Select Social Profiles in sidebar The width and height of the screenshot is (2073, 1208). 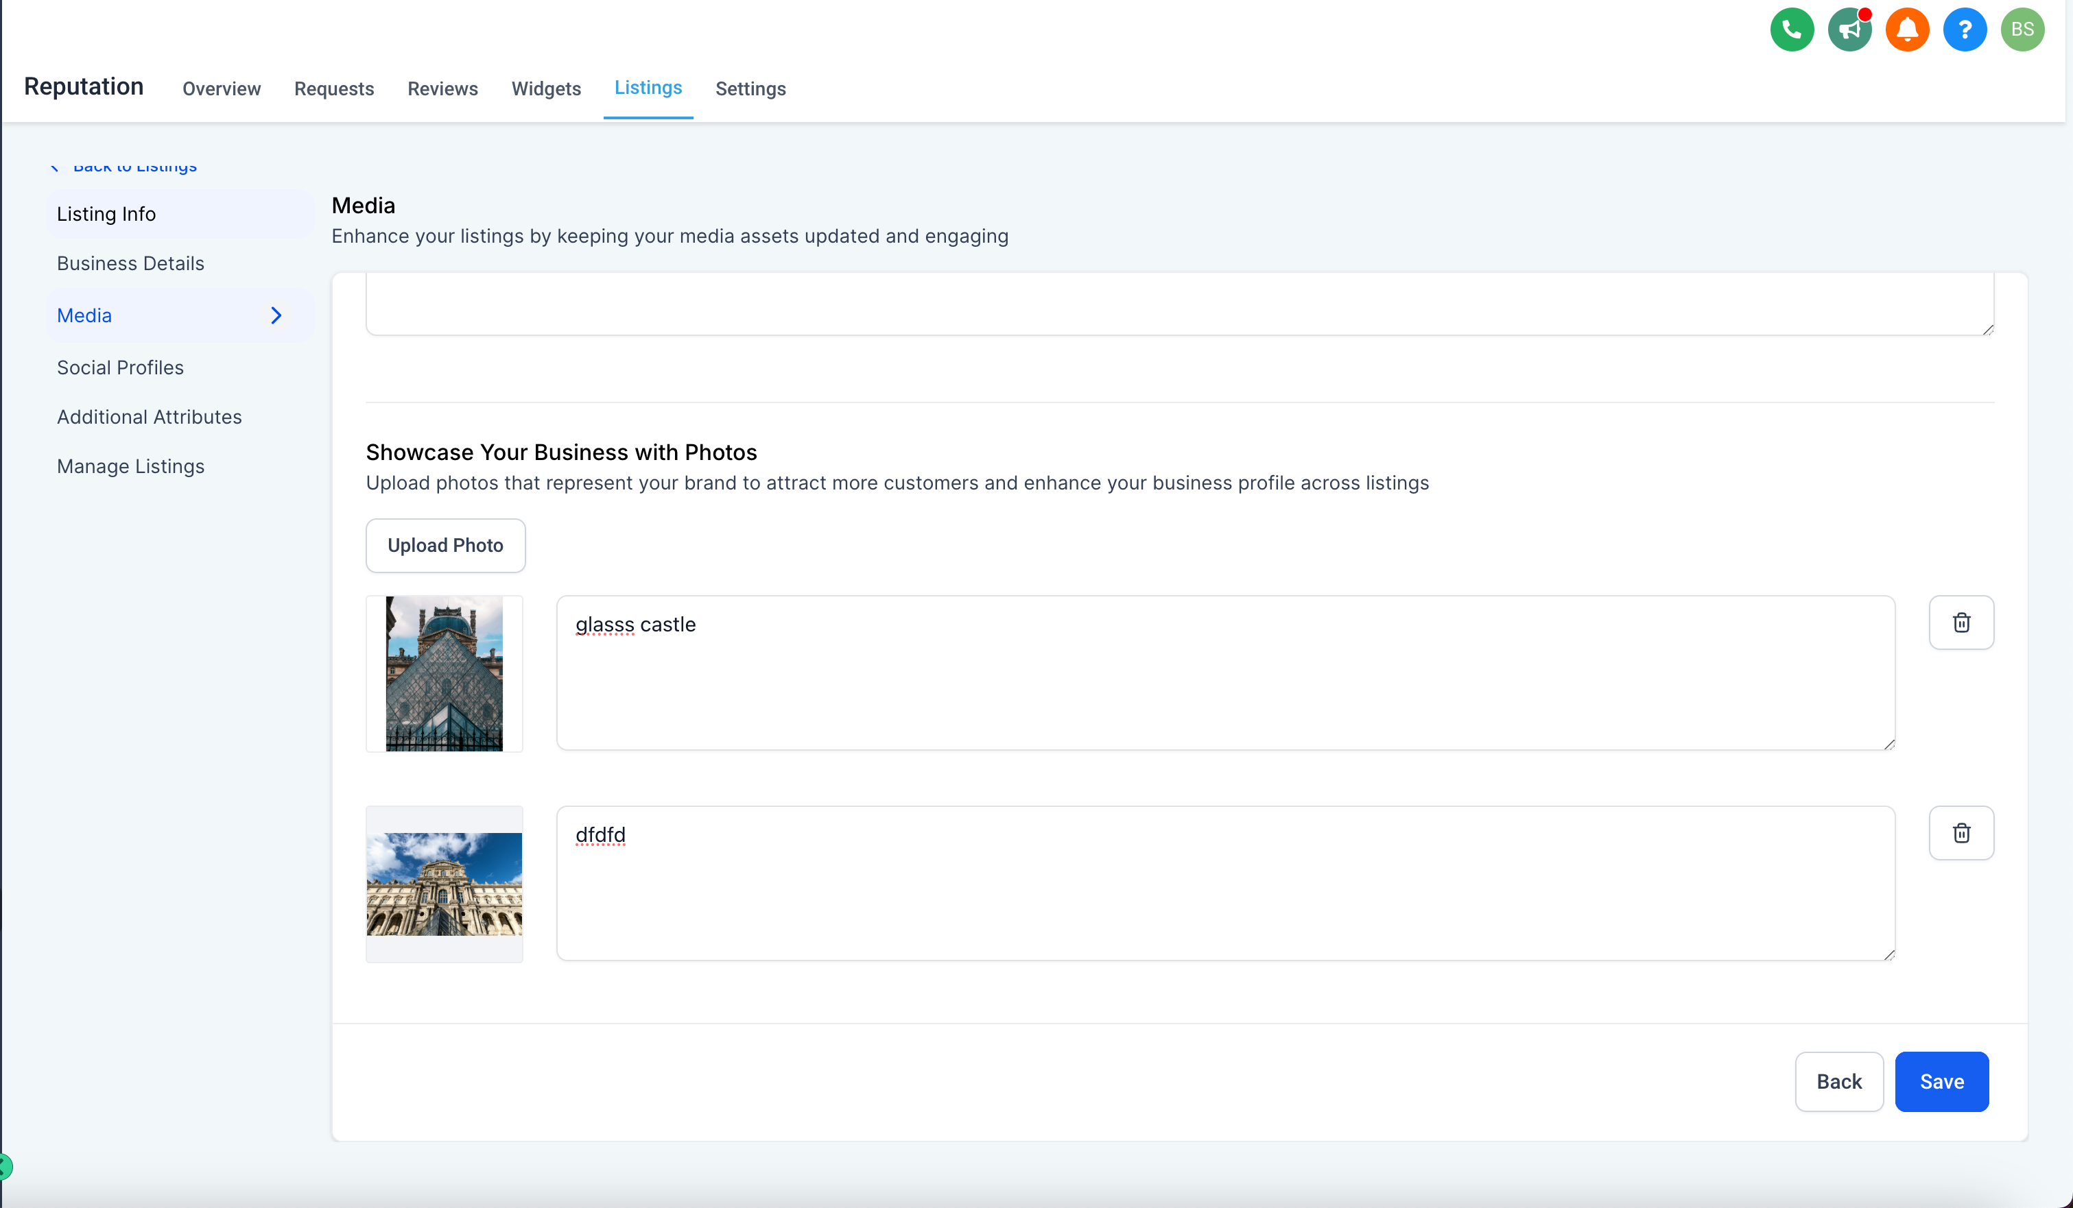point(120,367)
